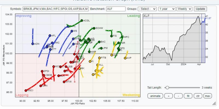The image size is (219, 109).
Task: Click the CBOE data point
Action: [44, 75]
